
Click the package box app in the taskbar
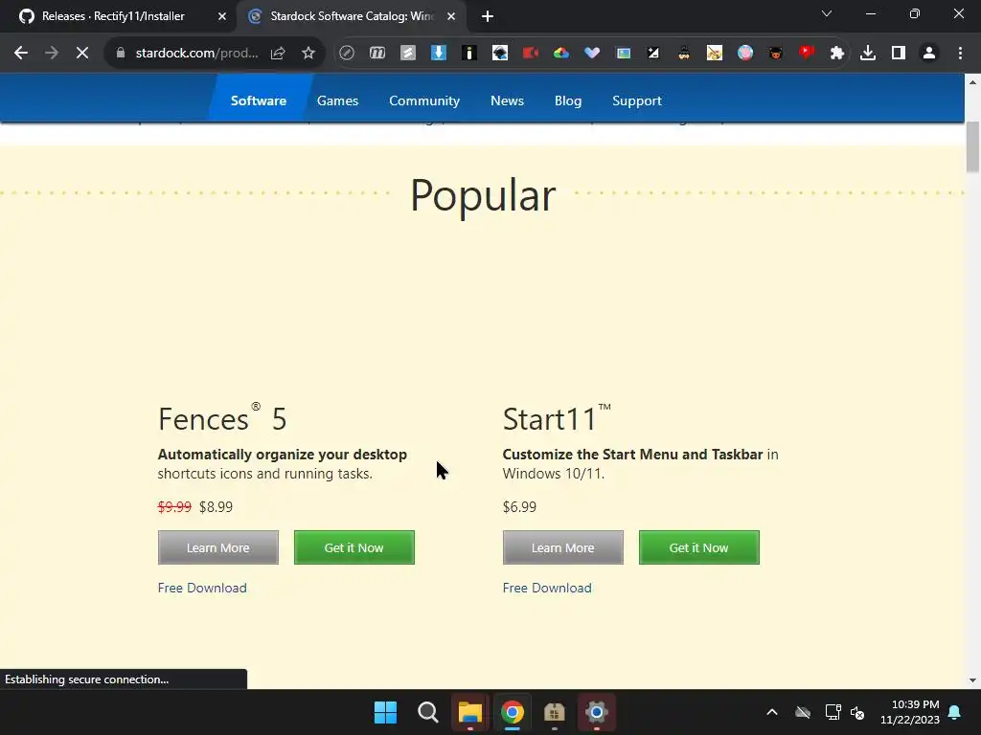[x=555, y=712]
